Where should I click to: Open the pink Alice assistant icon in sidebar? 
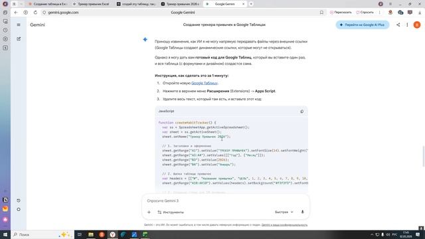(5, 219)
